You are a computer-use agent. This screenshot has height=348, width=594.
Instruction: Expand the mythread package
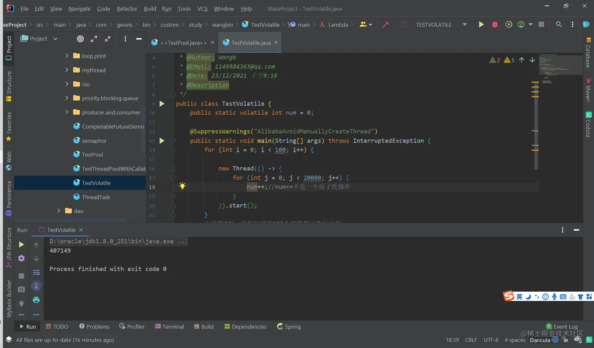pos(67,70)
